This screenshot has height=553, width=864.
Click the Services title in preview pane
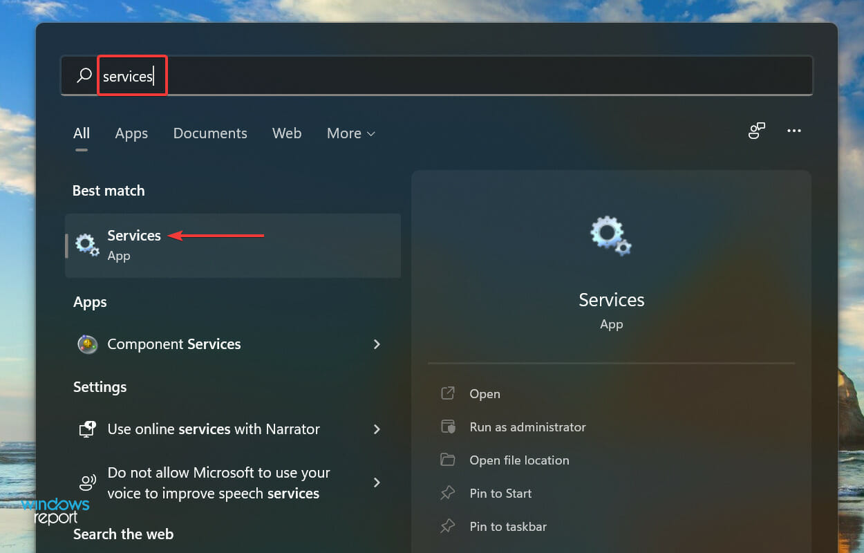612,300
